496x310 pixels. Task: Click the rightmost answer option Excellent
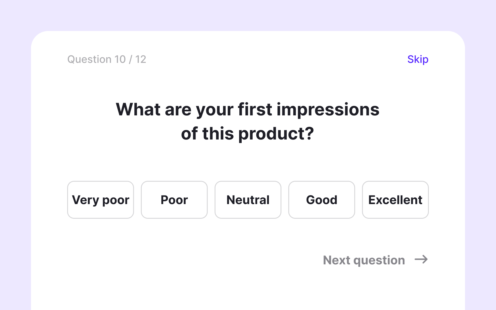click(395, 200)
